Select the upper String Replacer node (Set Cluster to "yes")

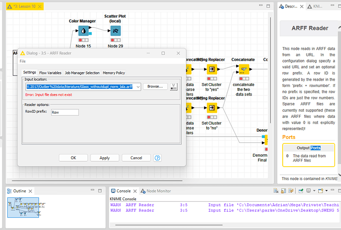(212, 69)
